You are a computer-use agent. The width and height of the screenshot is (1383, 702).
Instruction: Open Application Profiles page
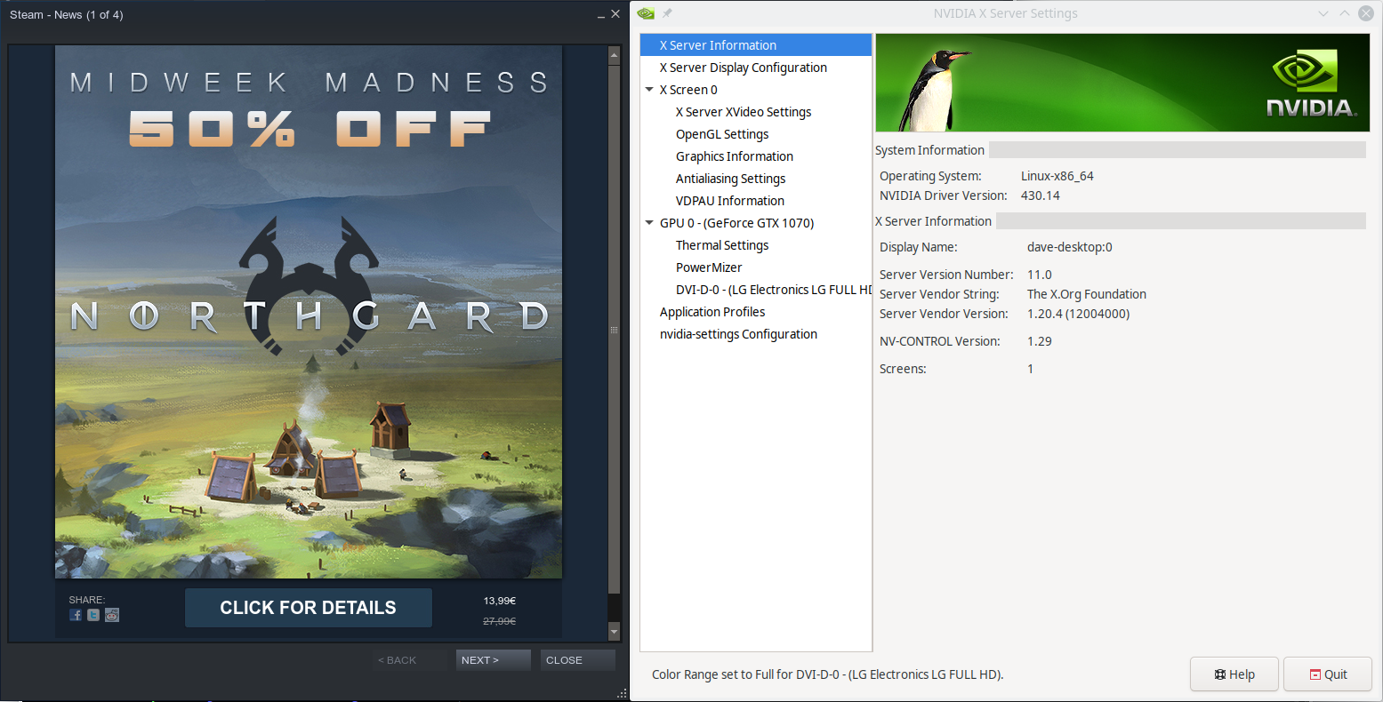coord(712,312)
